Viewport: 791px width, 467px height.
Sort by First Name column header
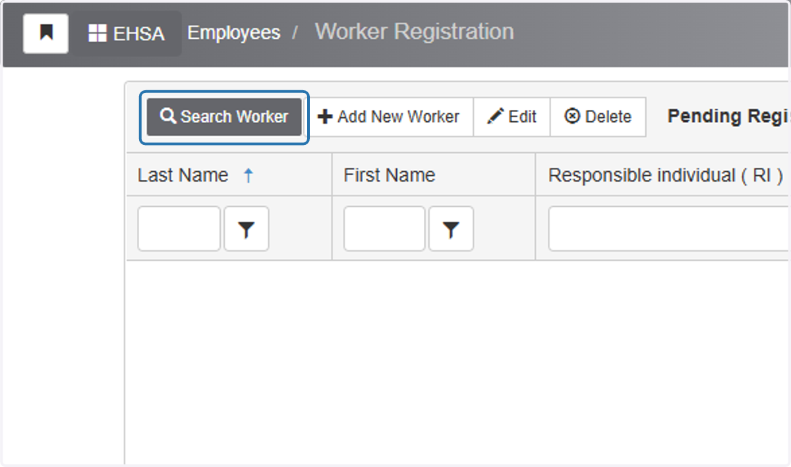point(389,175)
